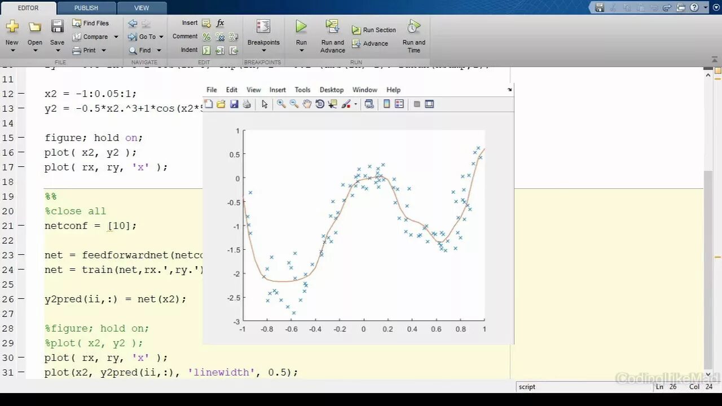Open the figure's Insert menu

(278, 90)
